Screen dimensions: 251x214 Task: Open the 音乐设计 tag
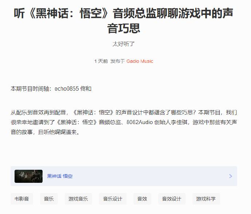click(113, 199)
